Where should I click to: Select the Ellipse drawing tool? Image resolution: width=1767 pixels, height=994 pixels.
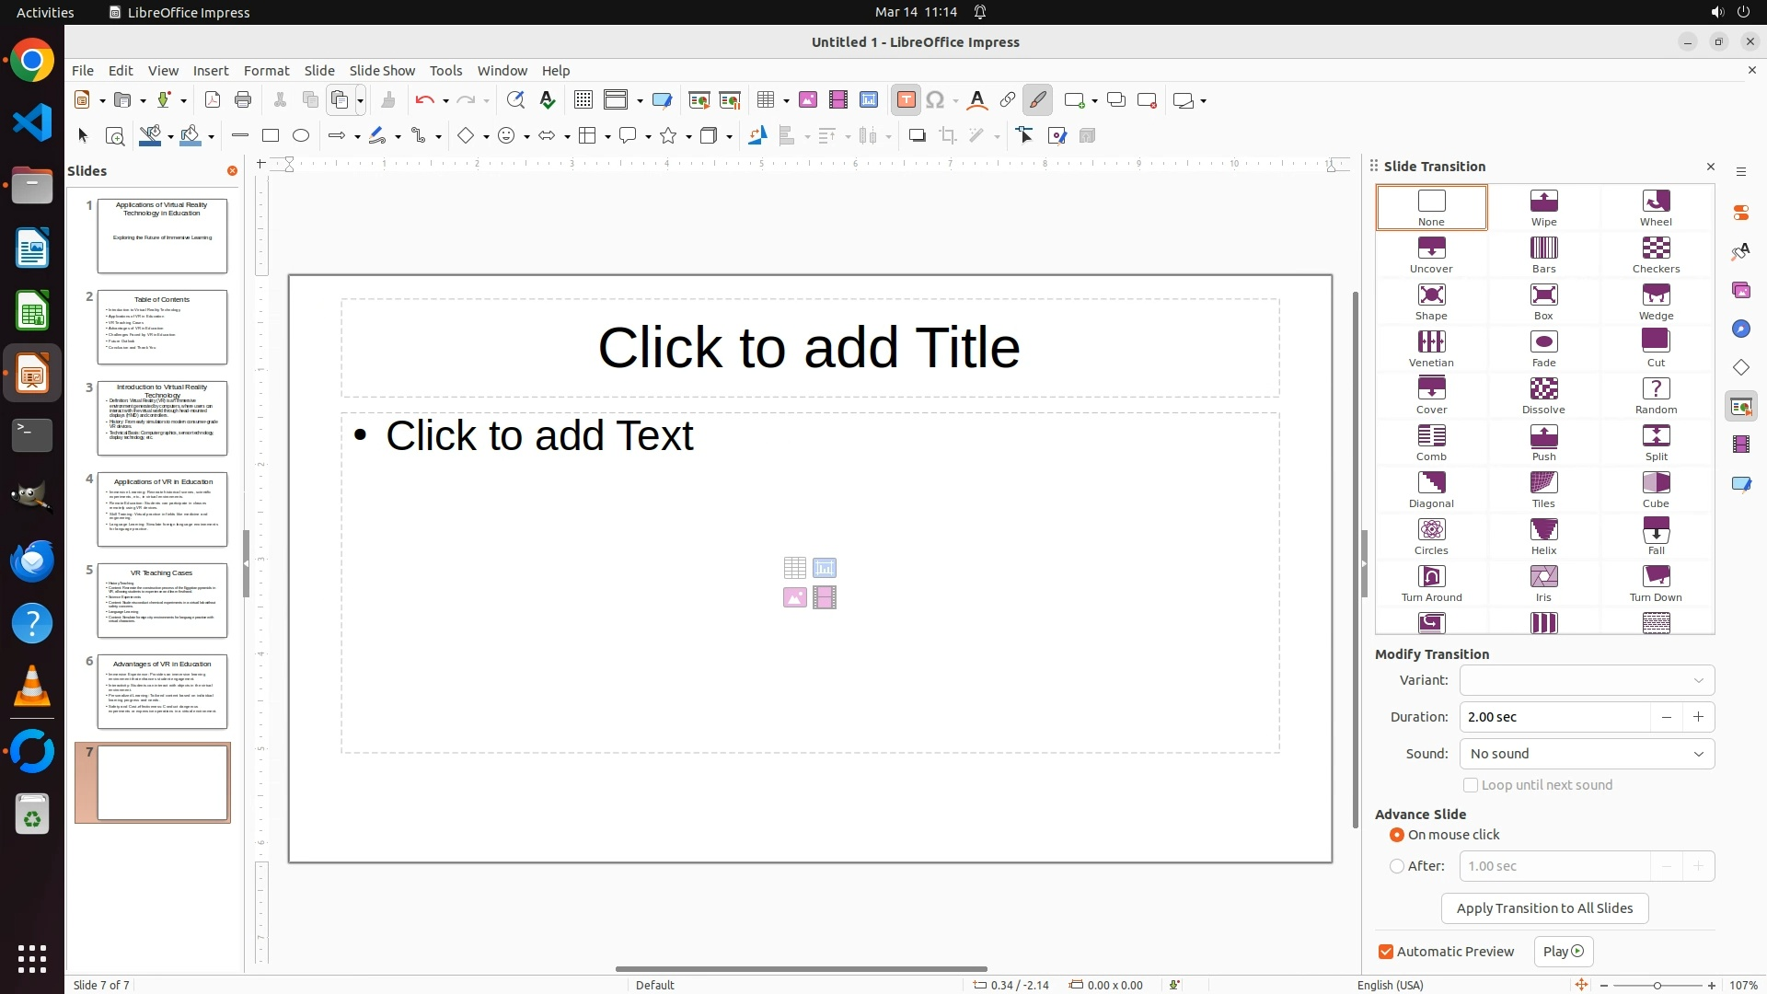(301, 136)
